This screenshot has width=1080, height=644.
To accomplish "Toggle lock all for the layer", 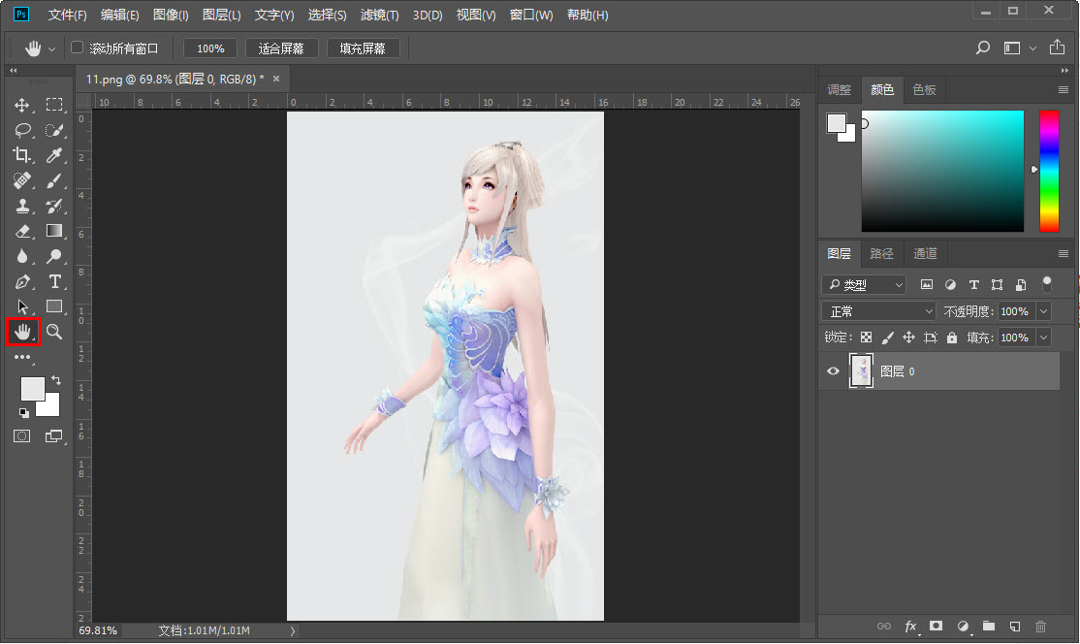I will tap(952, 338).
